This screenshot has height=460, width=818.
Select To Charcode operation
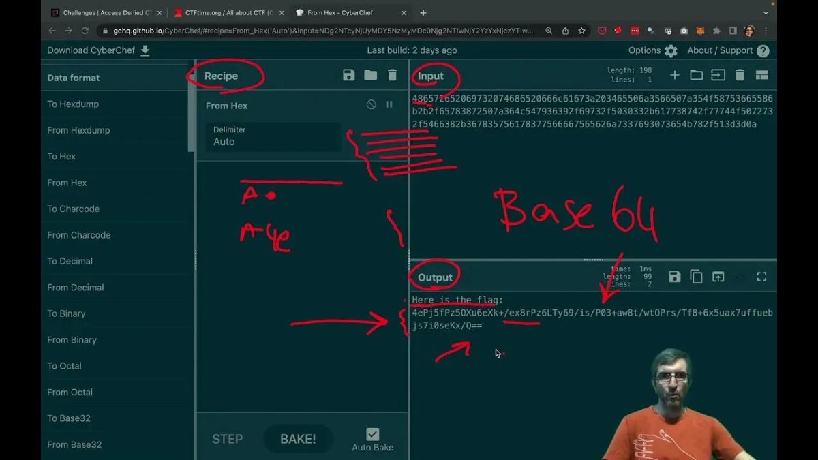tap(115, 209)
